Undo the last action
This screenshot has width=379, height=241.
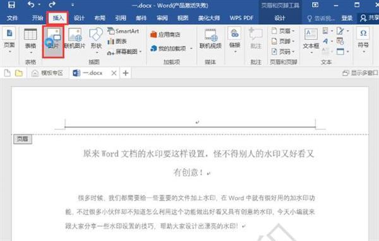coord(31,4)
